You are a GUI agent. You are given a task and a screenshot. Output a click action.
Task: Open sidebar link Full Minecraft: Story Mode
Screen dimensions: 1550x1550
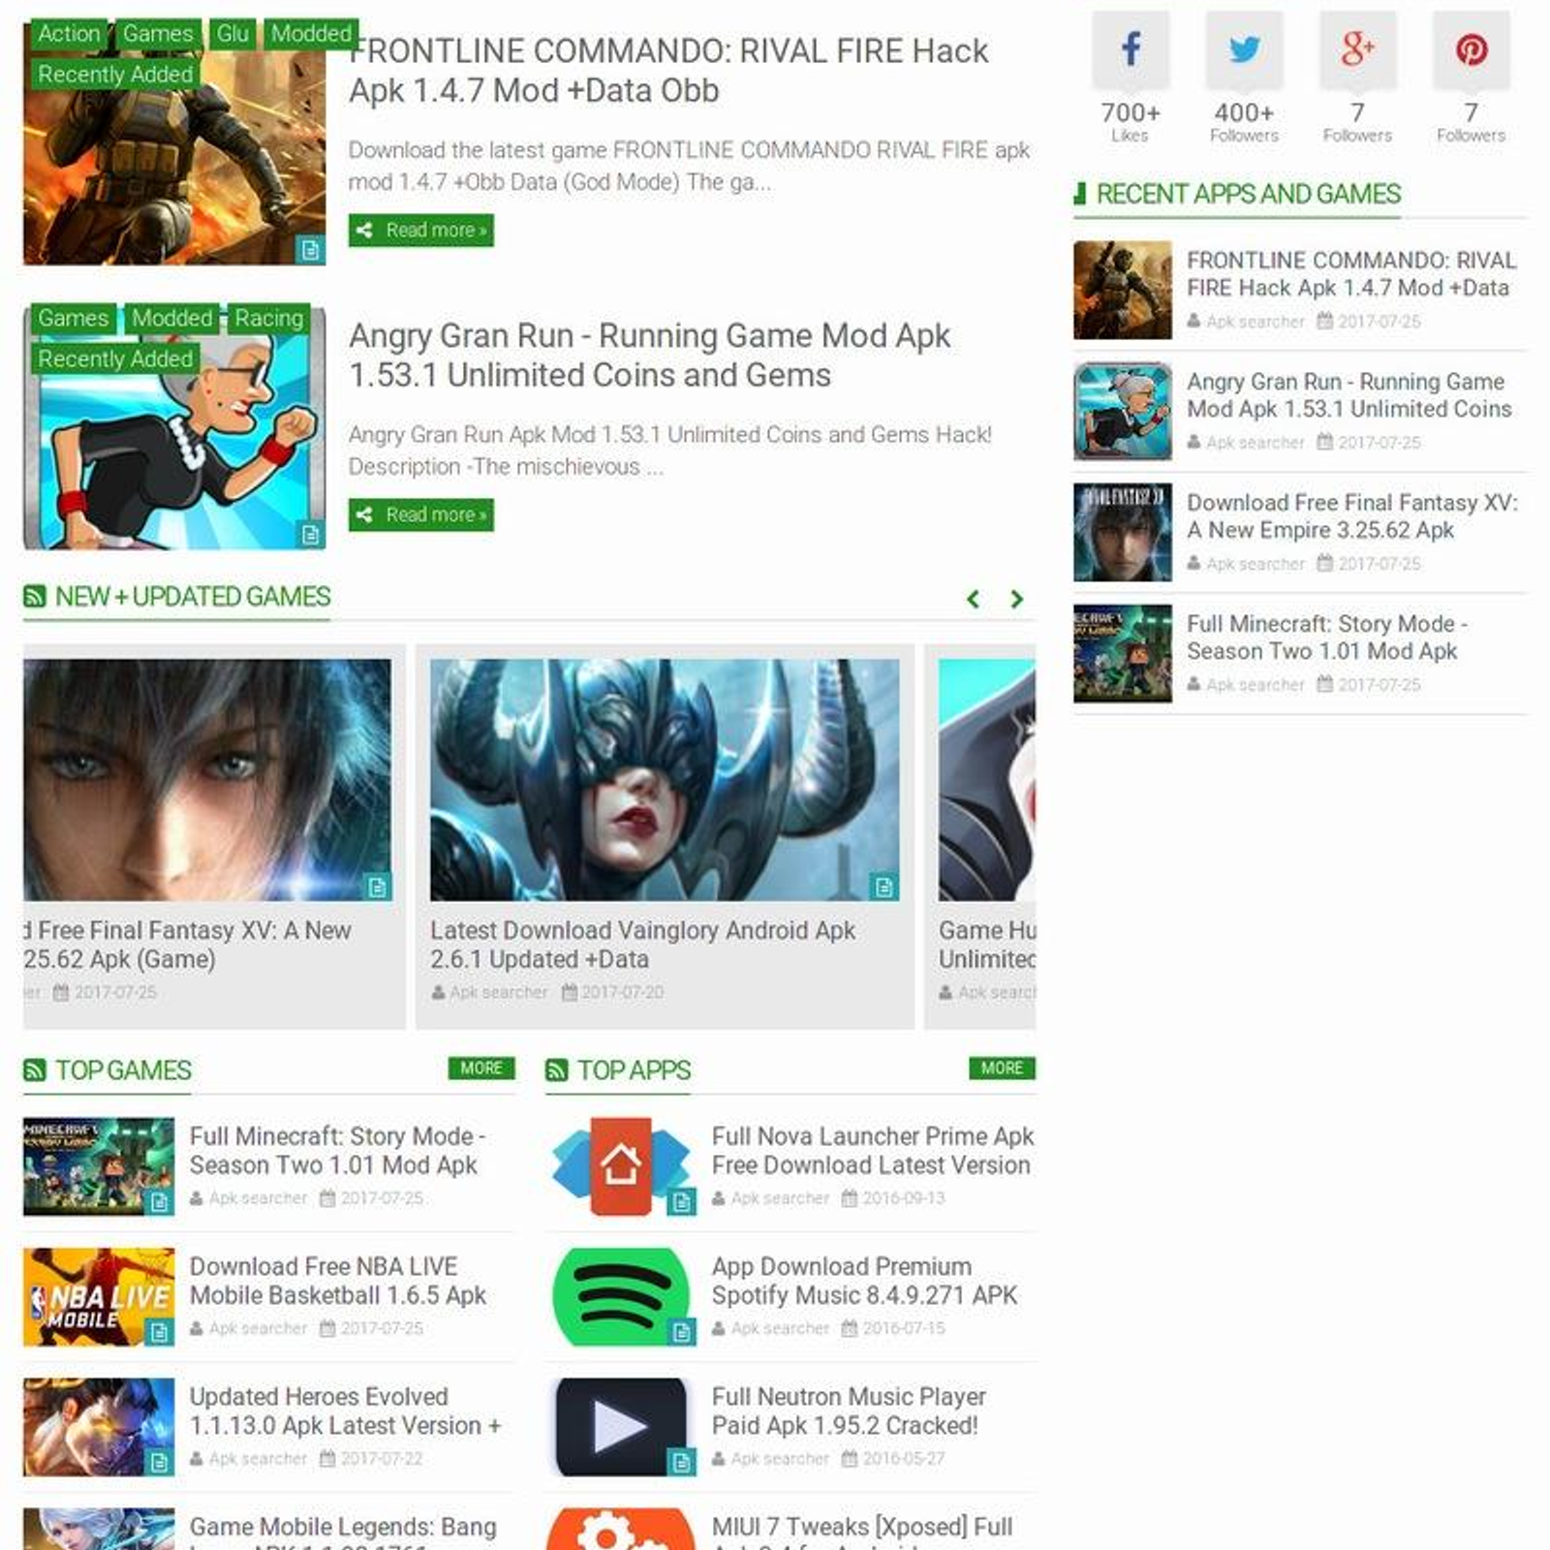[x=1327, y=637]
